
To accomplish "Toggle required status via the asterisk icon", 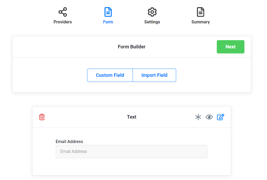I will [x=198, y=117].
